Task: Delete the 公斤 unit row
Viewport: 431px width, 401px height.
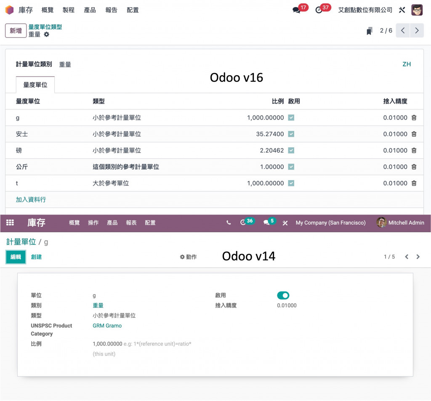Action: [414, 167]
